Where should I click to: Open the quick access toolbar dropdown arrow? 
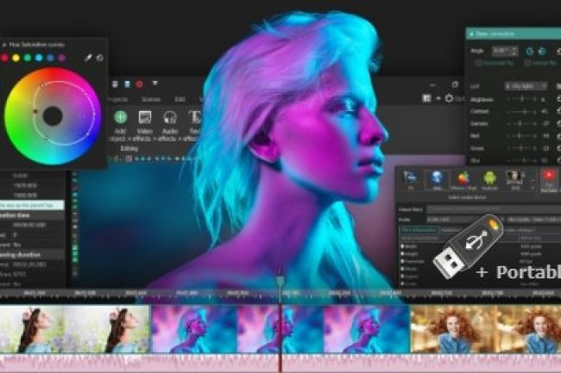point(154,84)
